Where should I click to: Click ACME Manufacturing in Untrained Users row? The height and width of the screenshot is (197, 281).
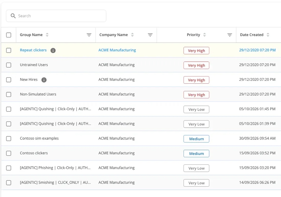[x=116, y=65]
